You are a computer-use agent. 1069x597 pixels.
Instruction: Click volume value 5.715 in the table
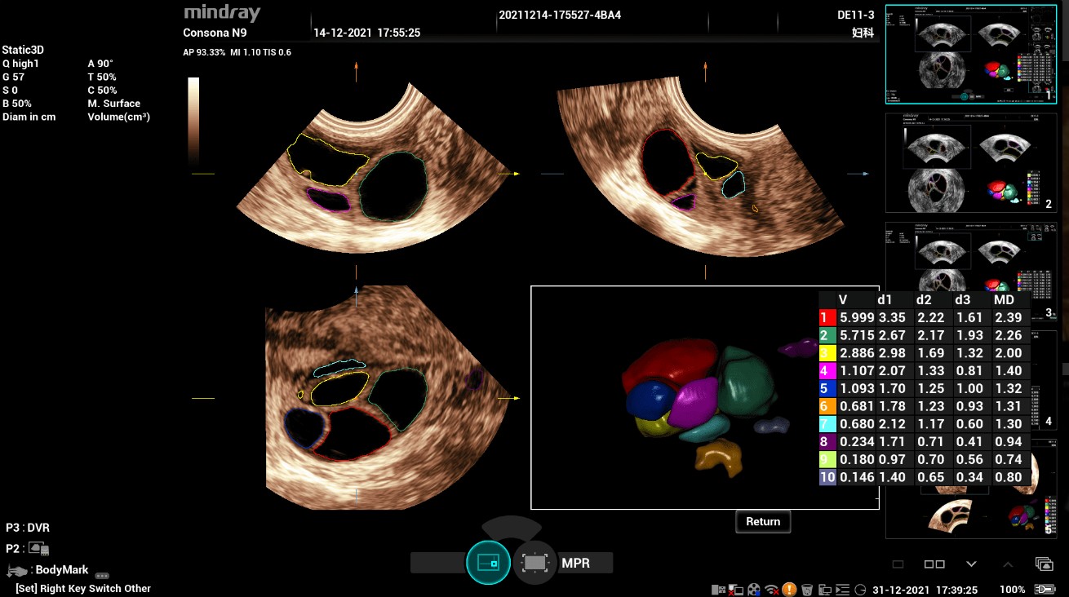(857, 335)
